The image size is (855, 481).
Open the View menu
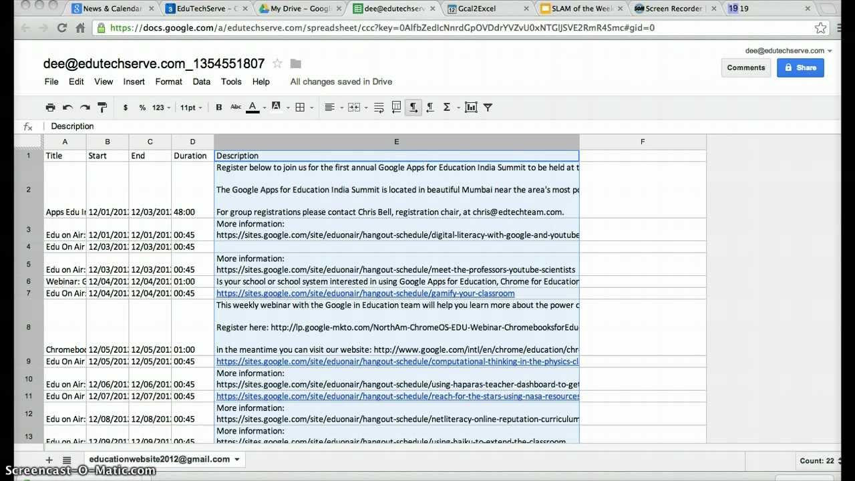coord(104,82)
